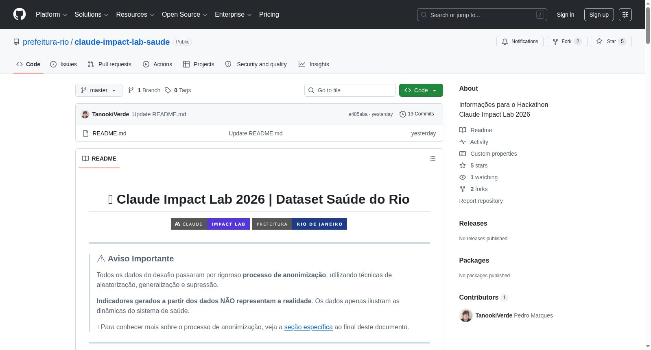Switch to the Pull requests tab

click(x=109, y=64)
